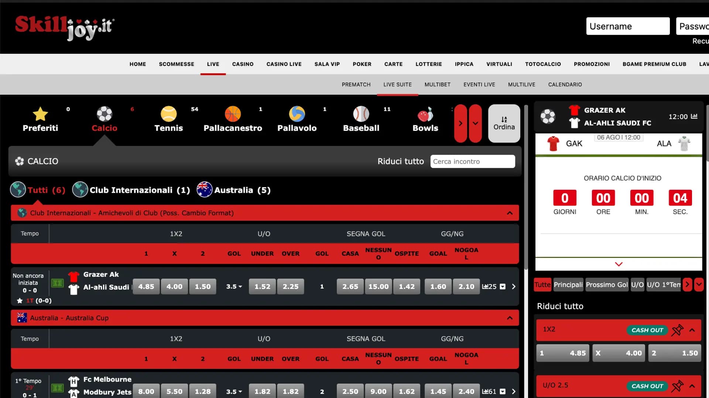
Task: Select the Baseball sport icon
Action: point(361,114)
